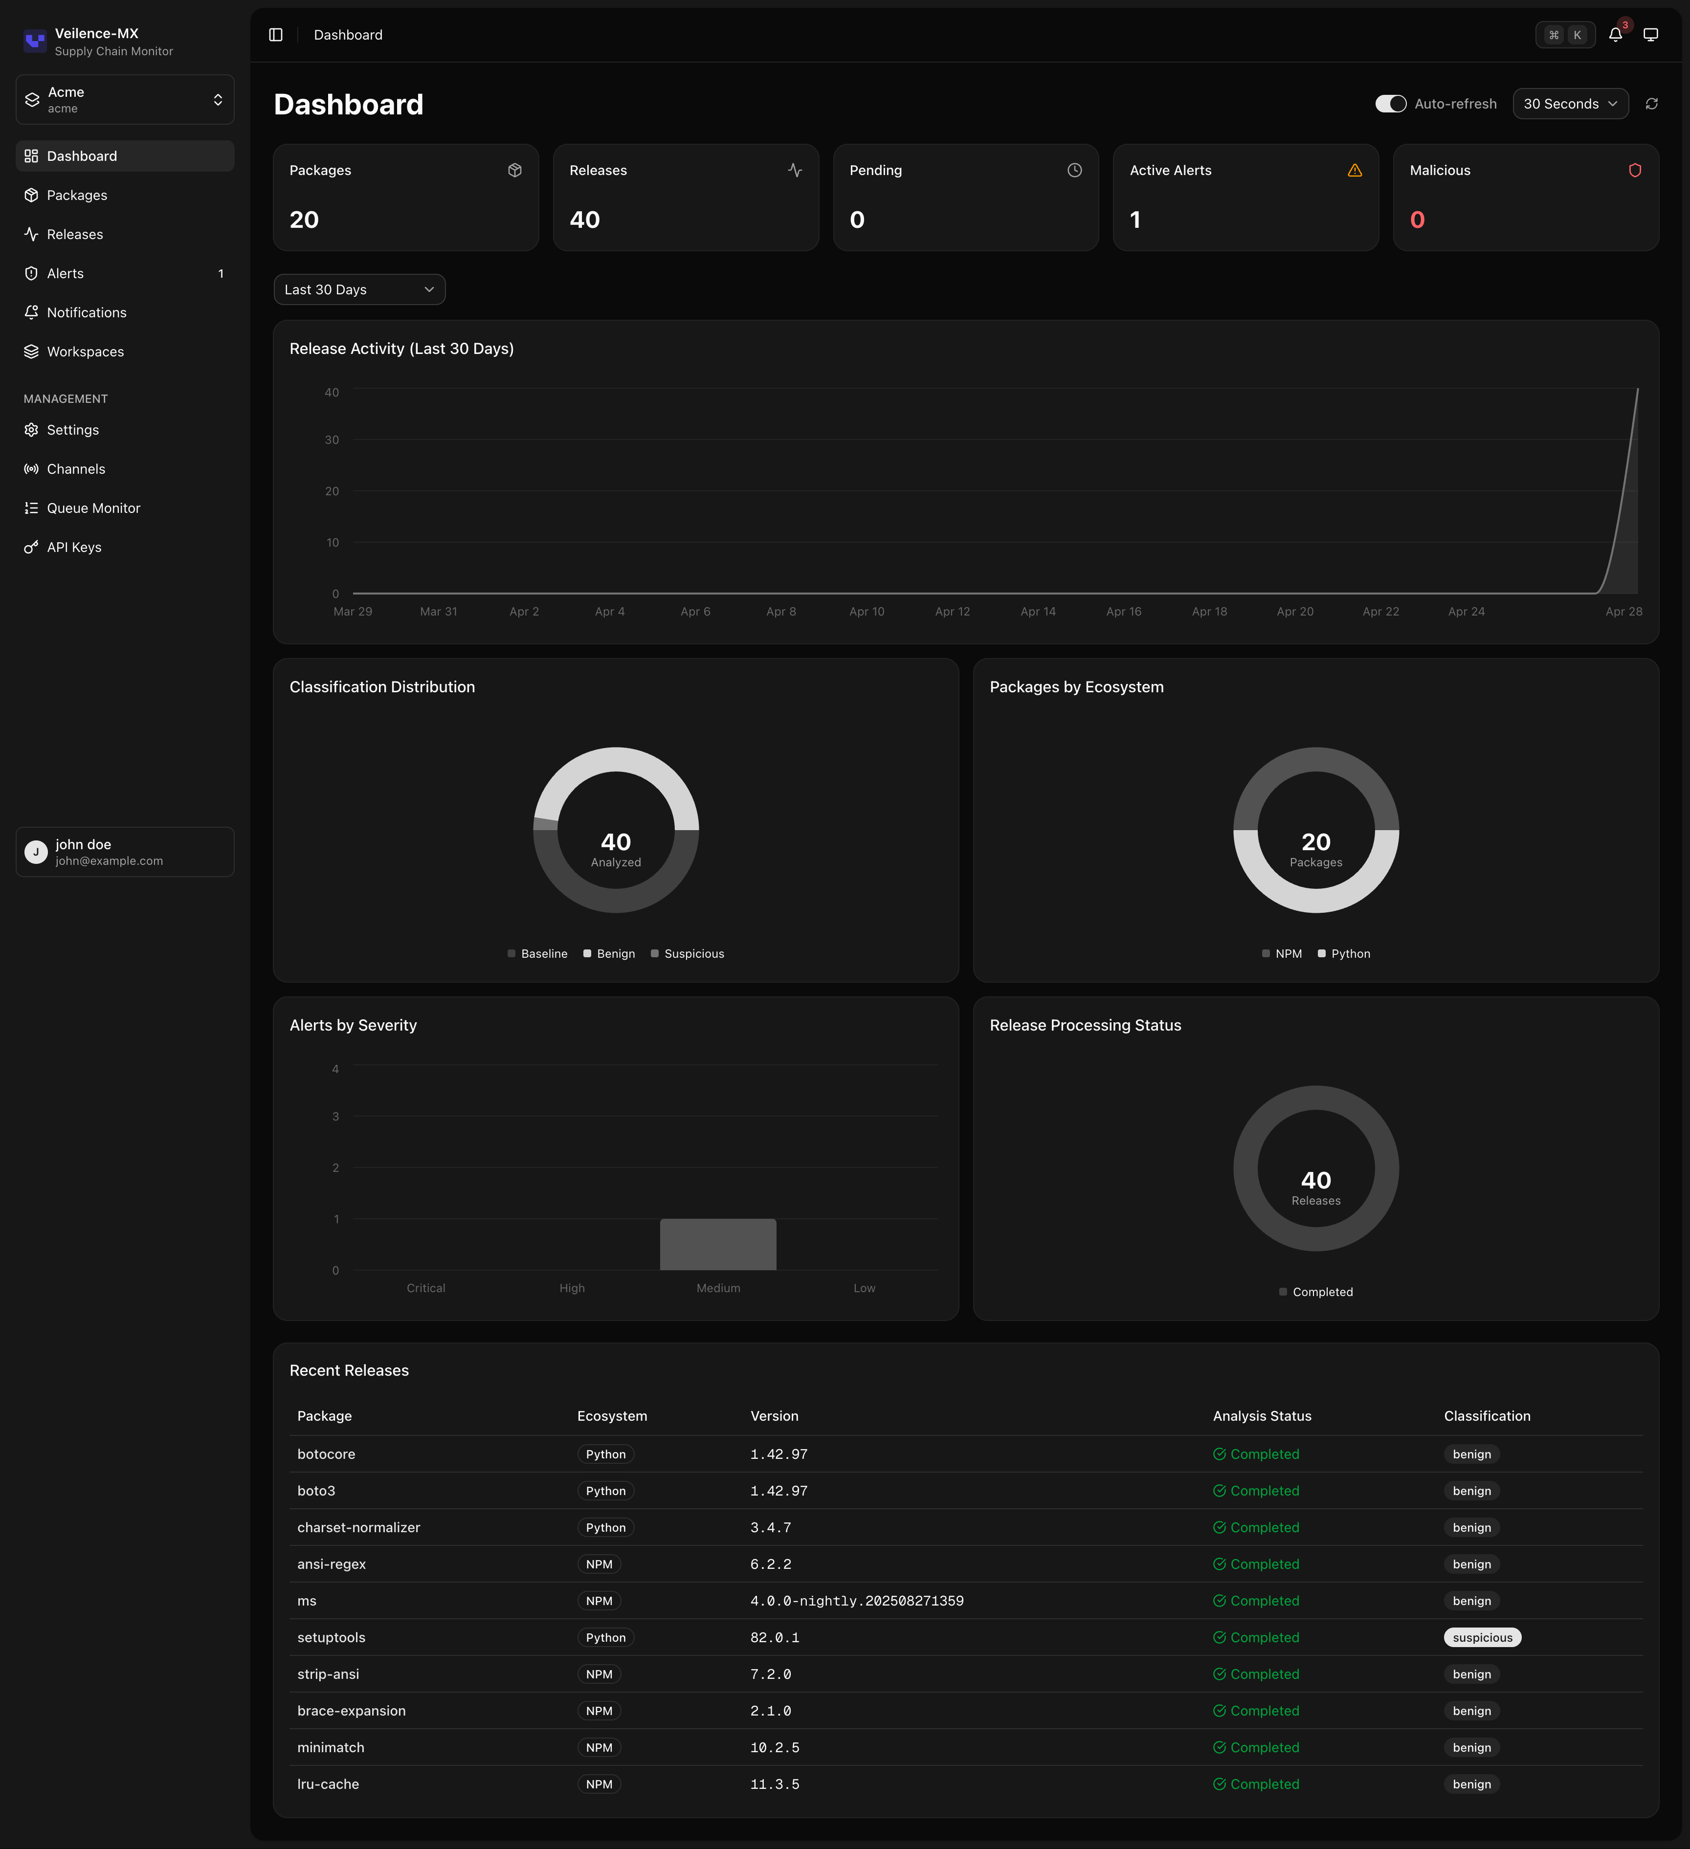Open Queue Monitor under Management
This screenshot has height=1849, width=1690.
[125, 508]
